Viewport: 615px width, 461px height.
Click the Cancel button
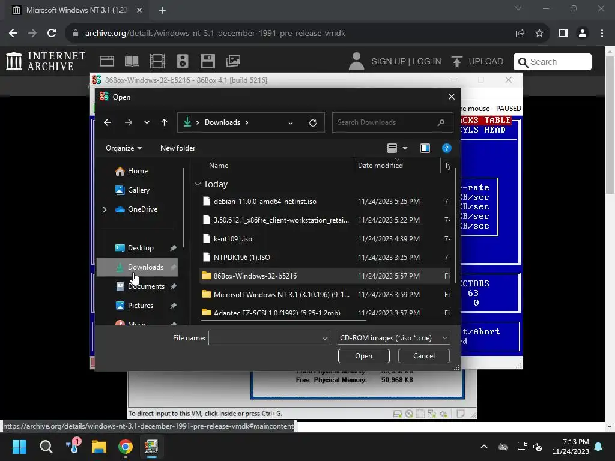tap(423, 356)
